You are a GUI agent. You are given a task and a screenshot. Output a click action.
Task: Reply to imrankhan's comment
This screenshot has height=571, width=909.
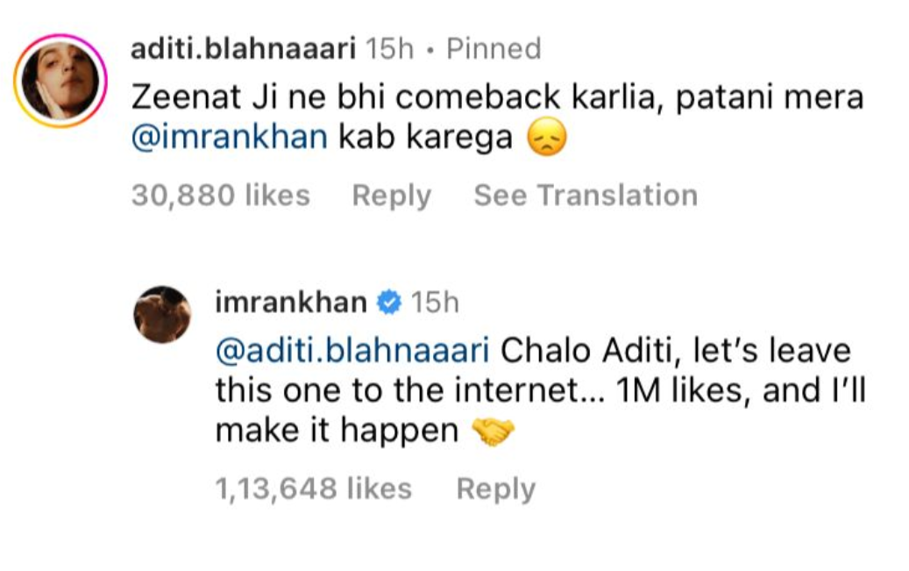(x=495, y=489)
